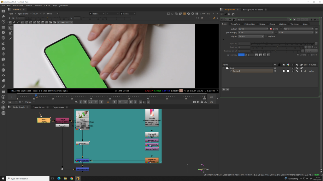Open the Filter nodes circle icon menu
This screenshot has width=323, height=181.
click(x=3, y=38)
